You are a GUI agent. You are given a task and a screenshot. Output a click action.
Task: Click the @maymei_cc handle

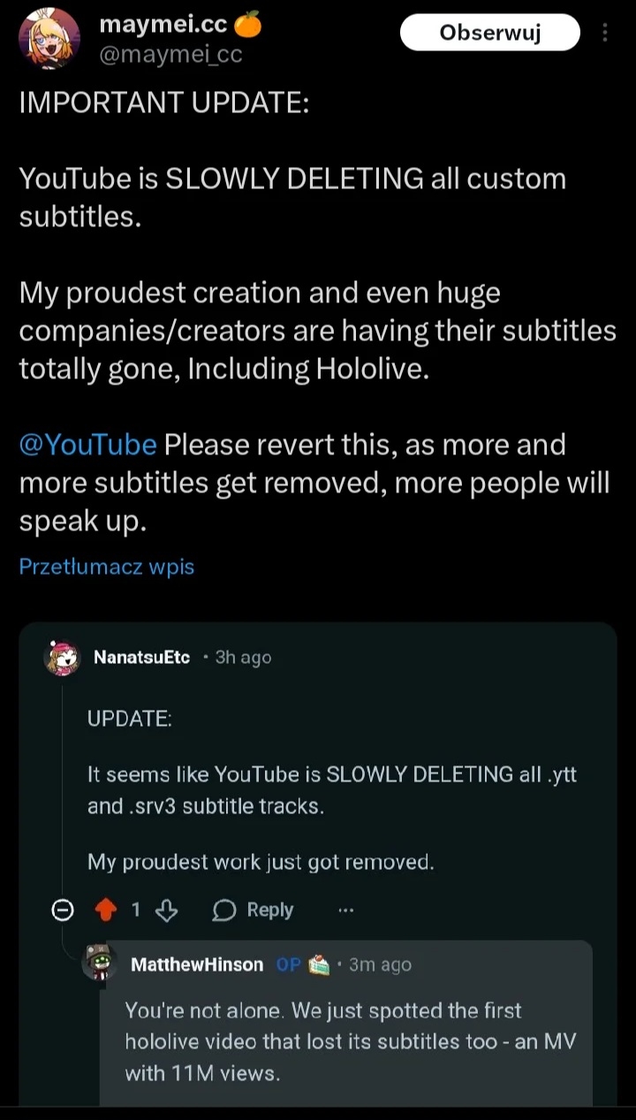tap(170, 55)
